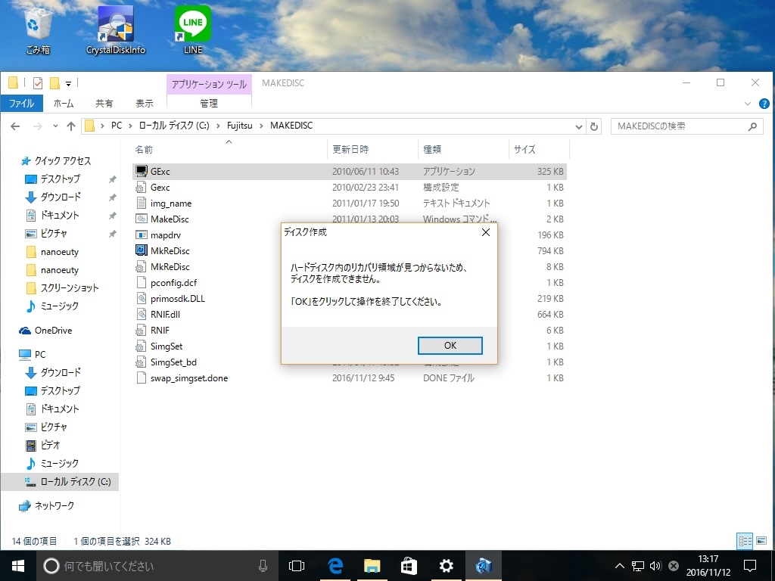Image resolution: width=775 pixels, height=581 pixels.
Task: Select the MkReDisc 8 KB settings file
Action: click(x=207, y=266)
